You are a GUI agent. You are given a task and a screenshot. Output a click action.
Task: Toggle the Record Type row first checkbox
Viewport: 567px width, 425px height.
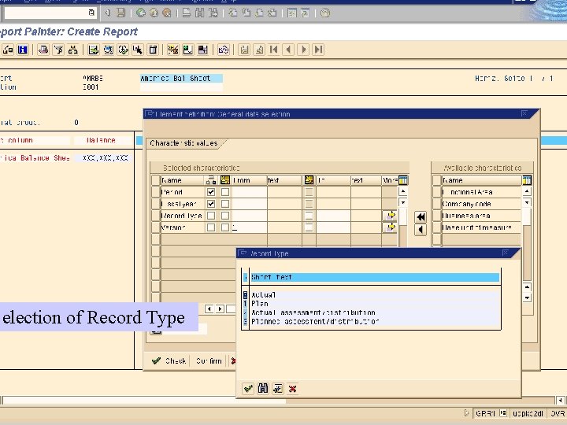[210, 216]
